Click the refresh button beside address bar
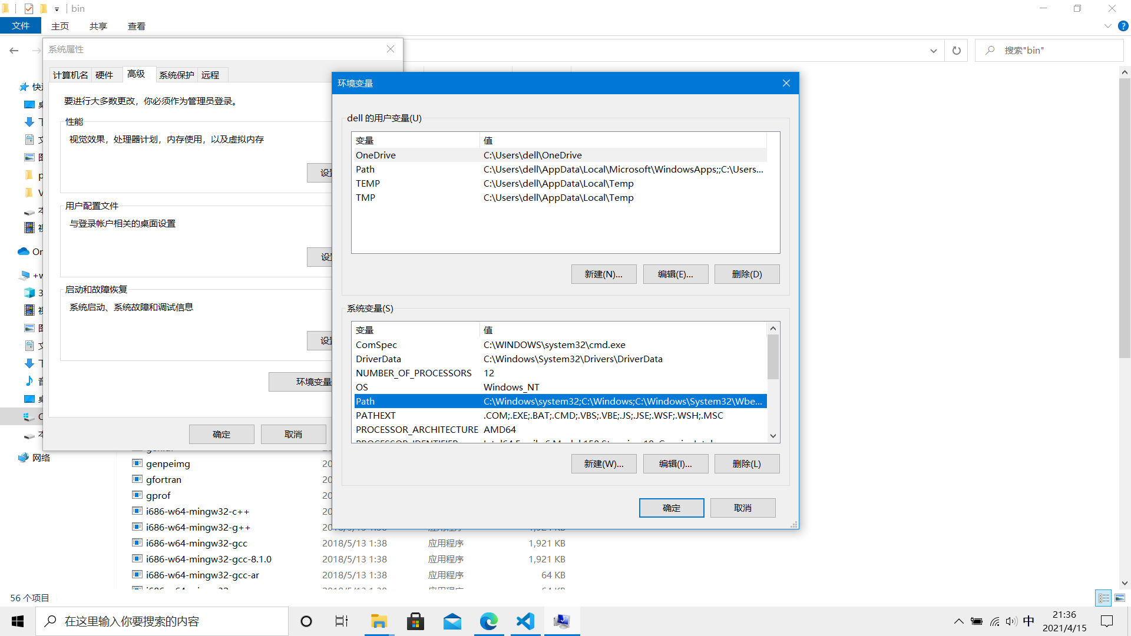Viewport: 1131px width, 636px height. (x=956, y=51)
